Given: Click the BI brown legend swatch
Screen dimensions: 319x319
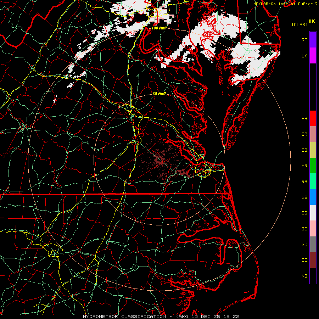Looking at the screenshot, I should click(313, 260).
